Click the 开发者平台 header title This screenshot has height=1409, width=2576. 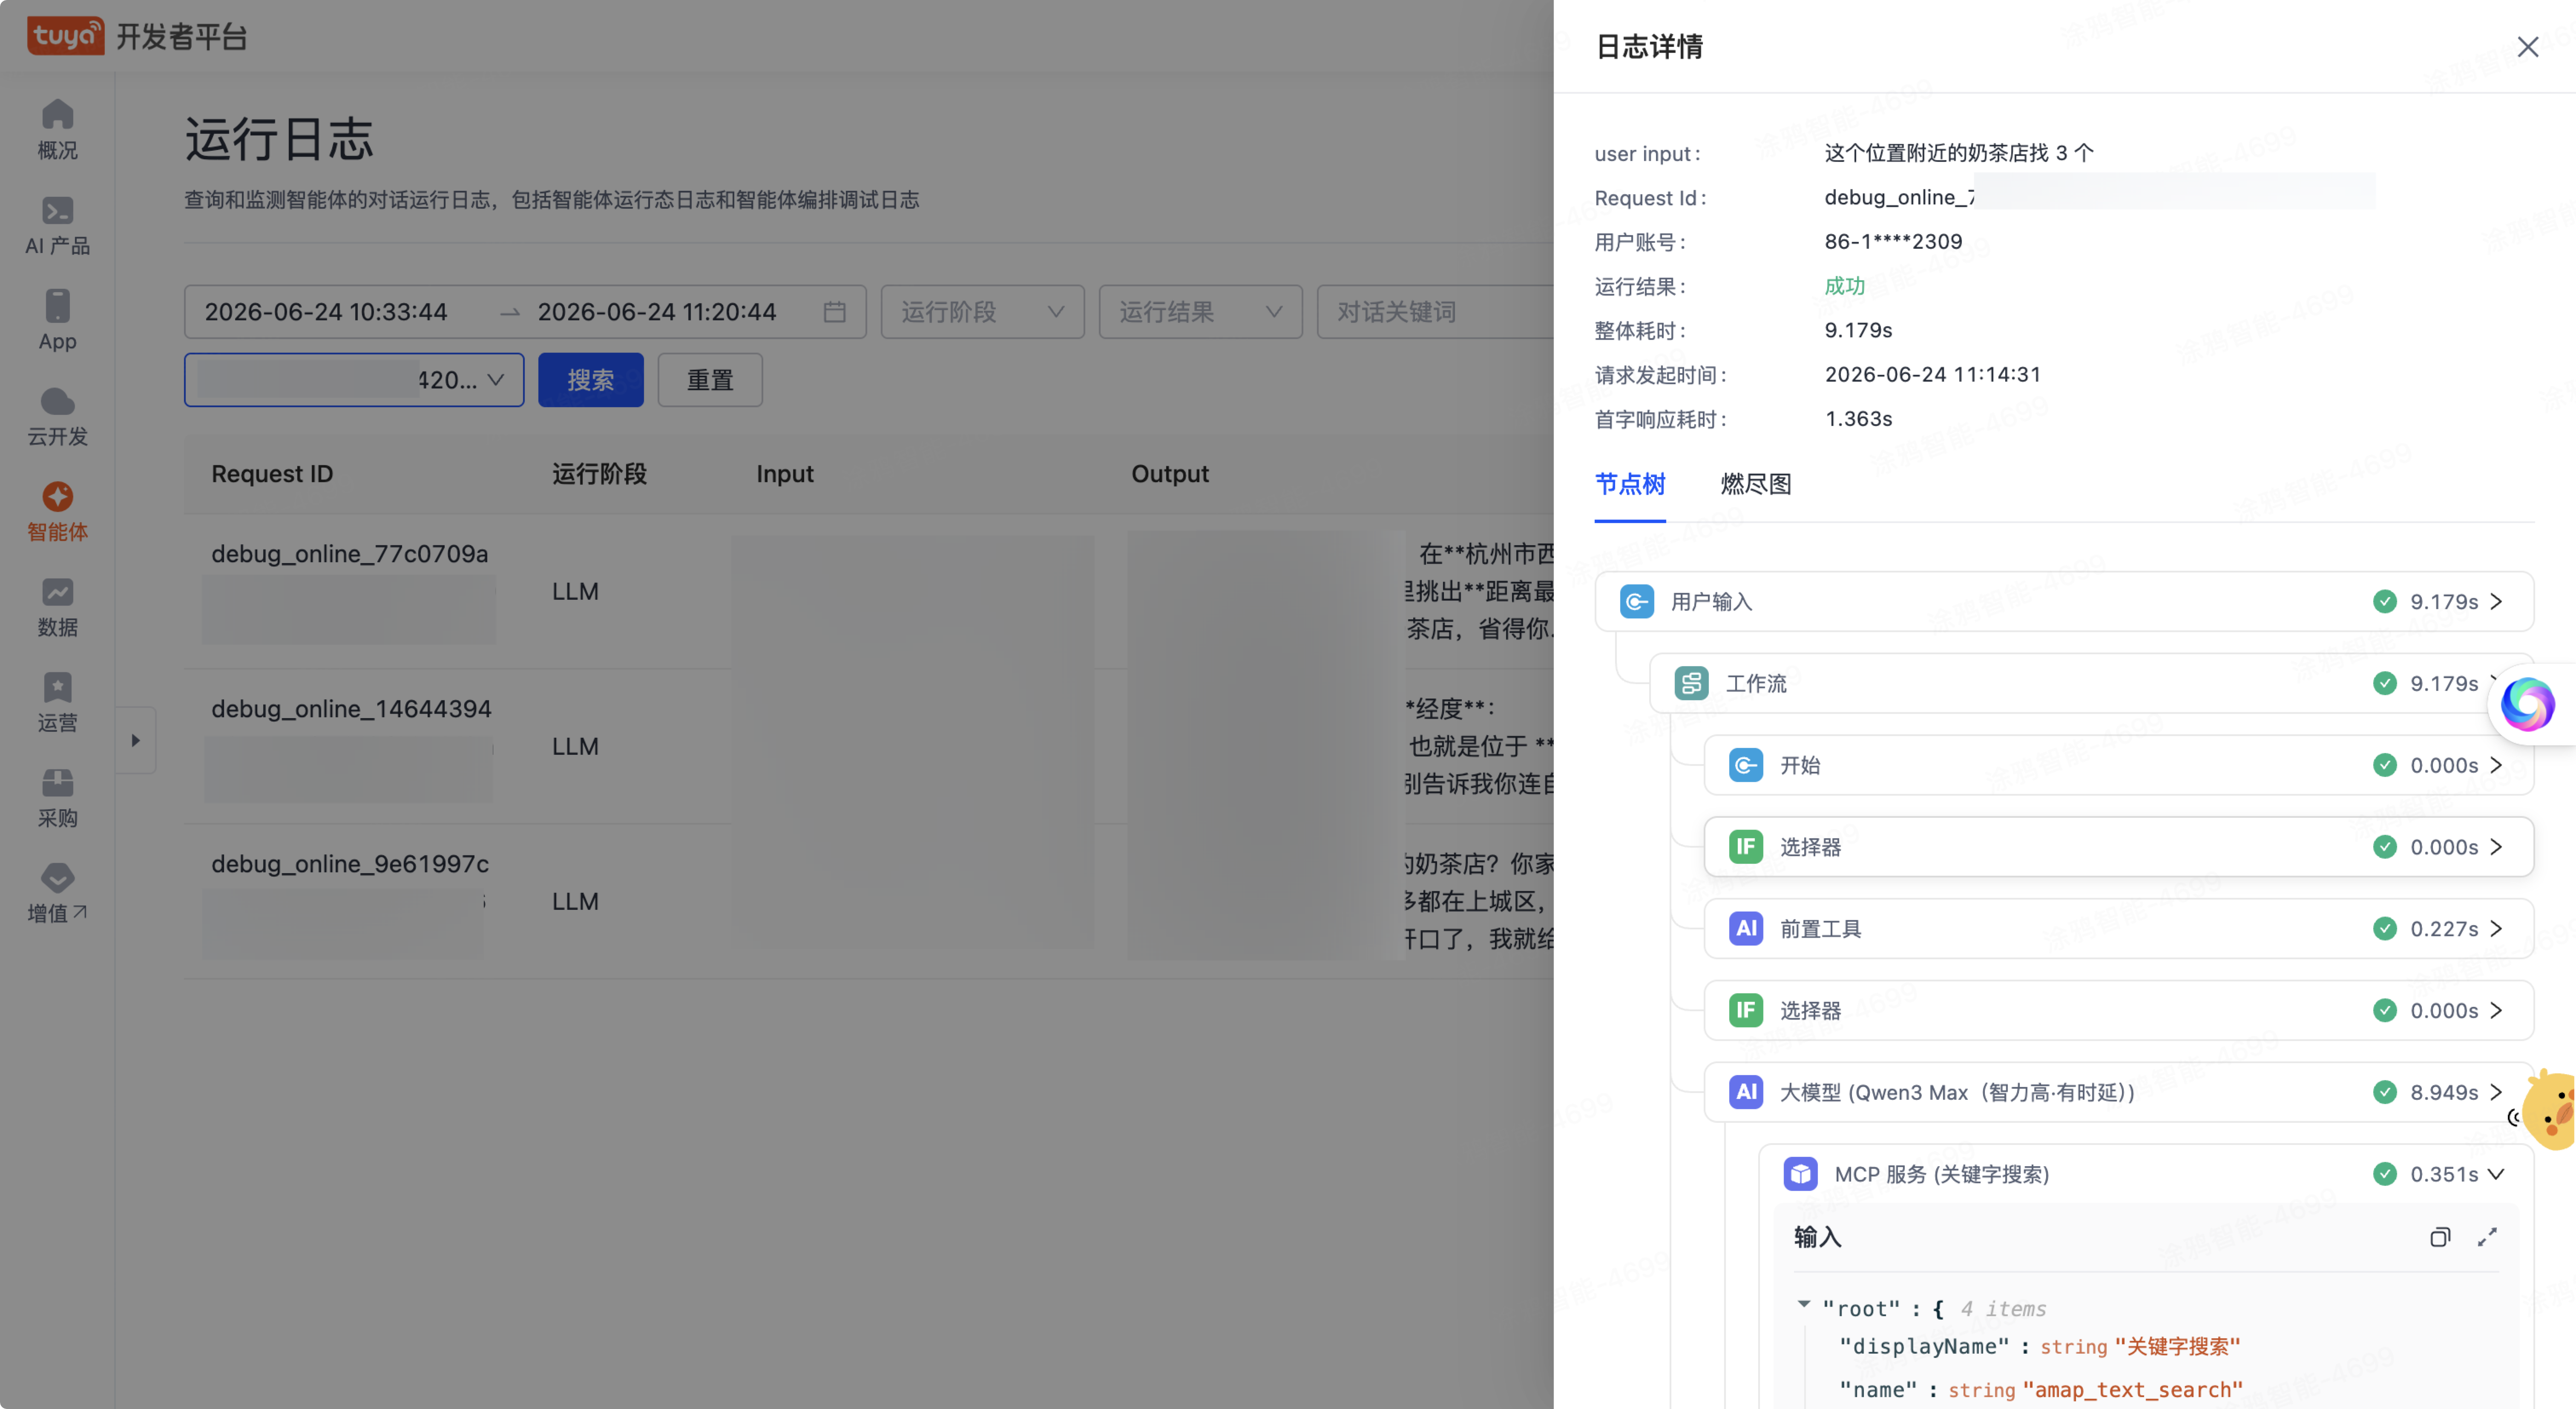181,37
